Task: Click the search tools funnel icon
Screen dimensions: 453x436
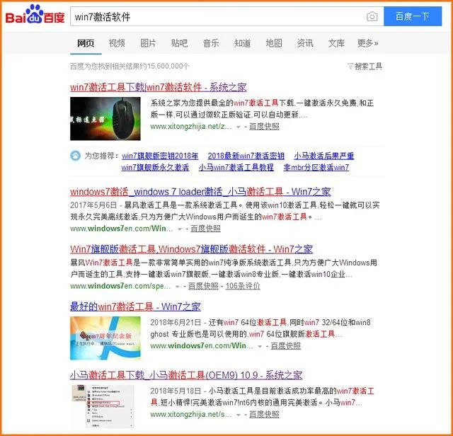Action: [350, 66]
